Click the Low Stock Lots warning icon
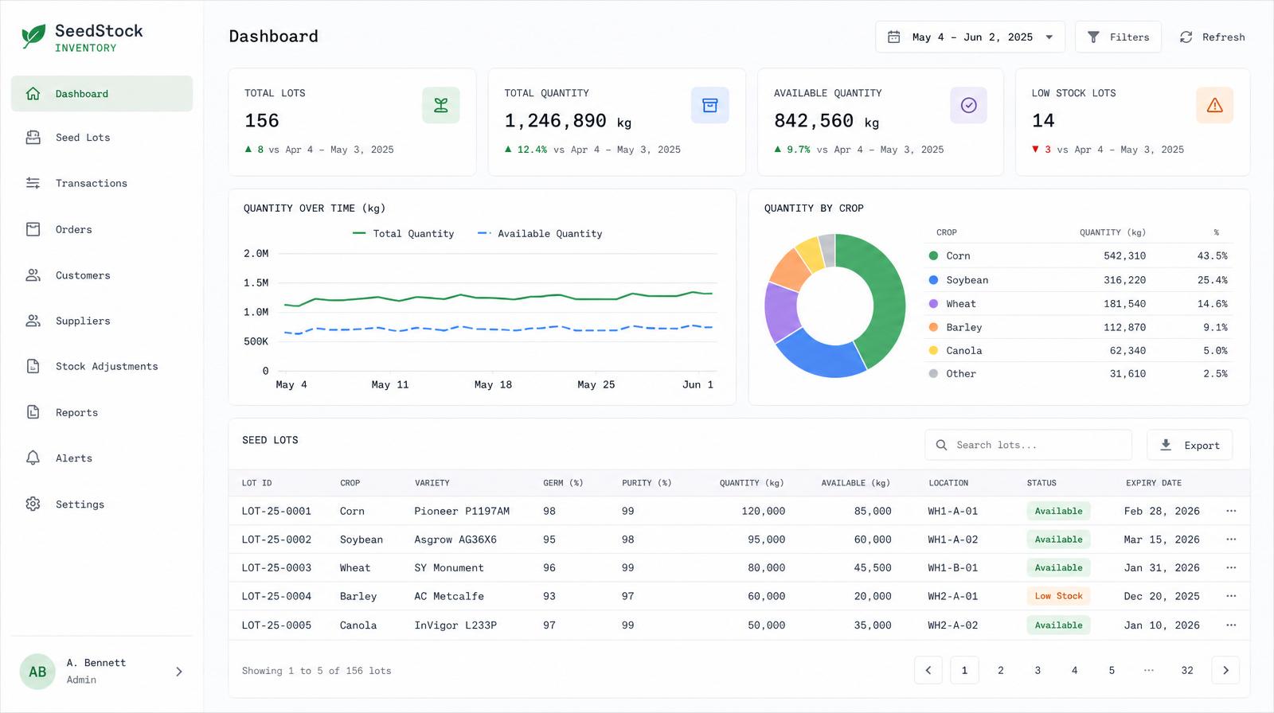Image resolution: width=1274 pixels, height=713 pixels. pyautogui.click(x=1215, y=105)
